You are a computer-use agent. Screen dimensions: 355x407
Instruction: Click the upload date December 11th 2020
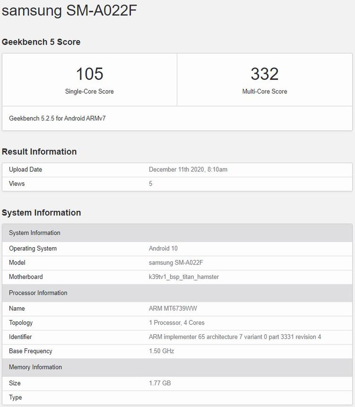click(188, 169)
